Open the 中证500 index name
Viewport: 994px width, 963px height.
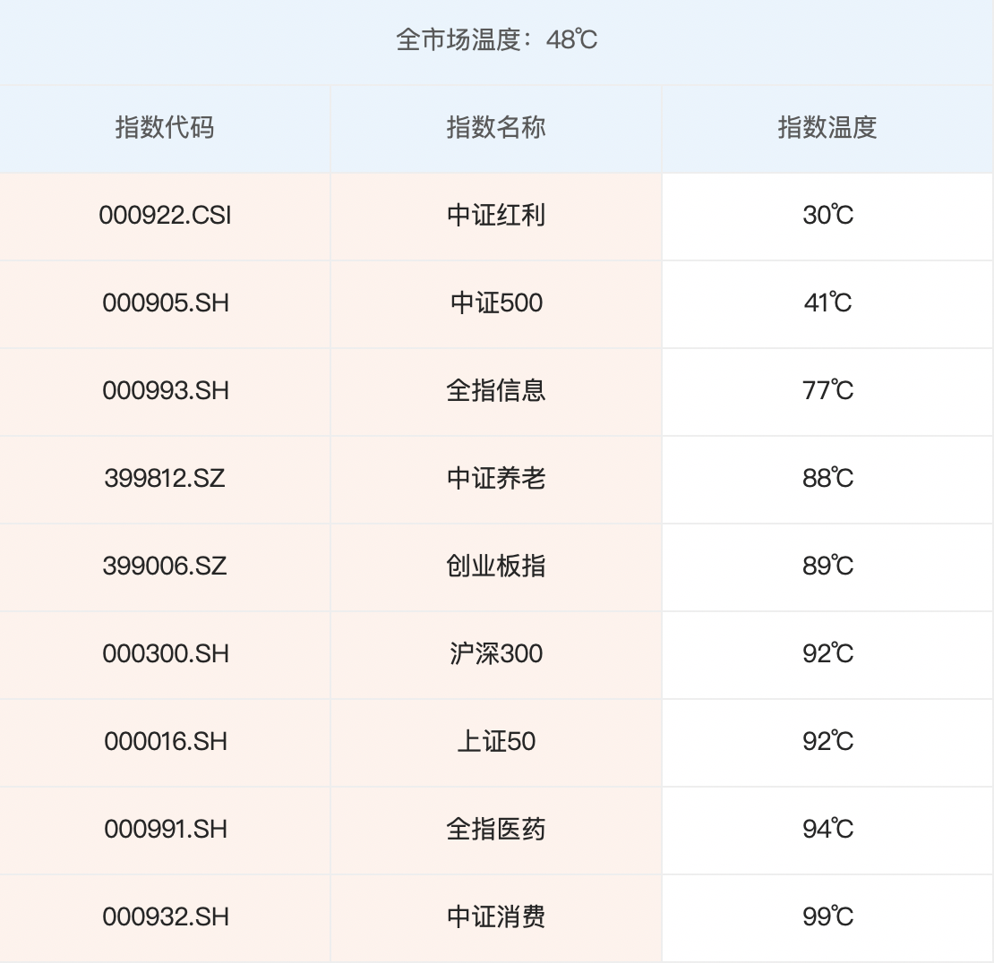(496, 303)
